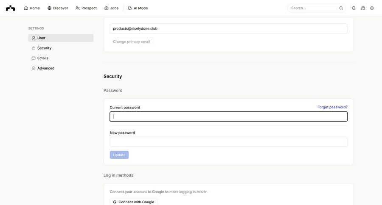Viewport: 382px width, 205px height.
Task: Click Change primary email button
Action: 132,42
